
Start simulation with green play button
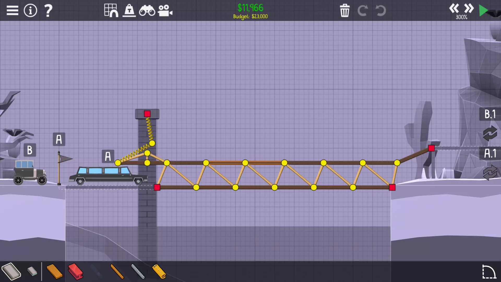coord(484,11)
